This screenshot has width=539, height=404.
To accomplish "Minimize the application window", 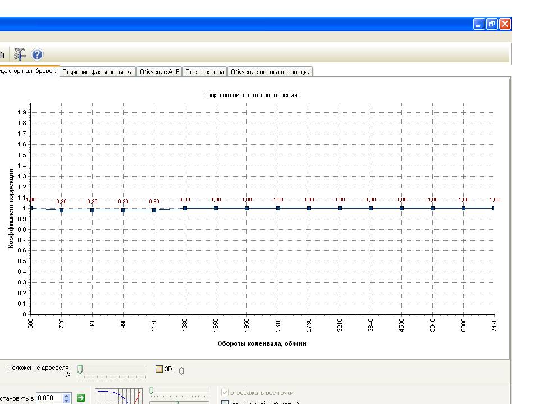I will 478,24.
